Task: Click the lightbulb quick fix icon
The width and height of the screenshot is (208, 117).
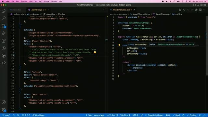Action: (119, 45)
